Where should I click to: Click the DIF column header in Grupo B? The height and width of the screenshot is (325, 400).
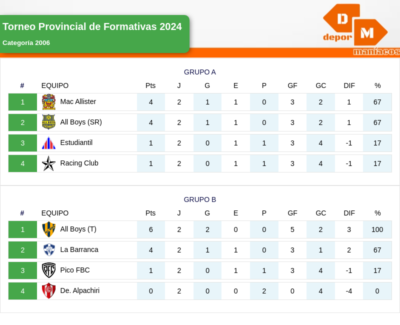[349, 213]
